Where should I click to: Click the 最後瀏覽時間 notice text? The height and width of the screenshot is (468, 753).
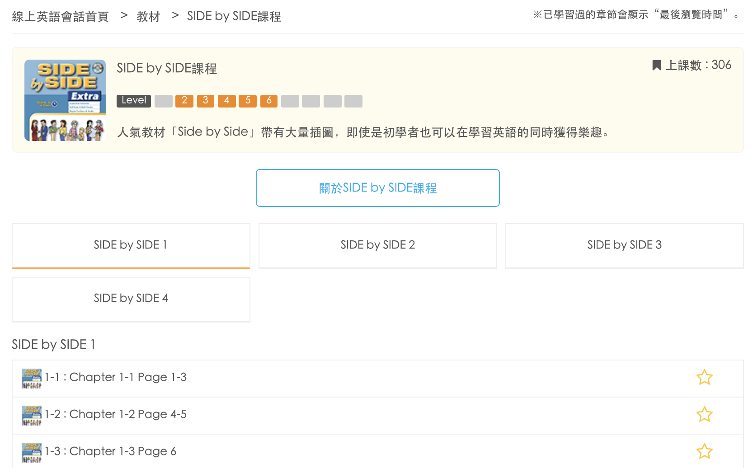point(637,15)
